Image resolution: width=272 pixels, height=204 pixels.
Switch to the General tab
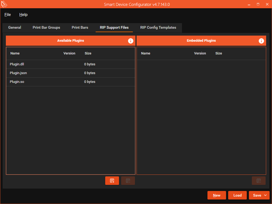[x=15, y=27]
